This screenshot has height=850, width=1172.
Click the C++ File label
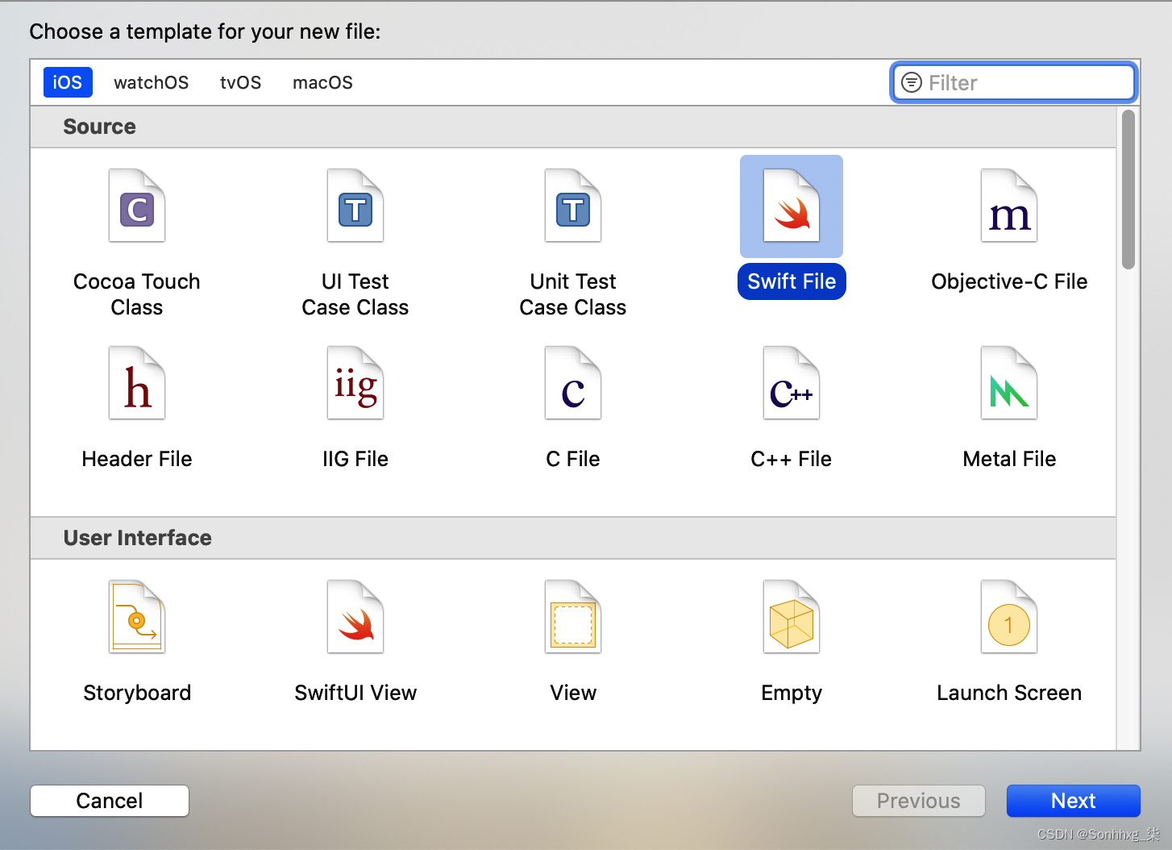(792, 459)
